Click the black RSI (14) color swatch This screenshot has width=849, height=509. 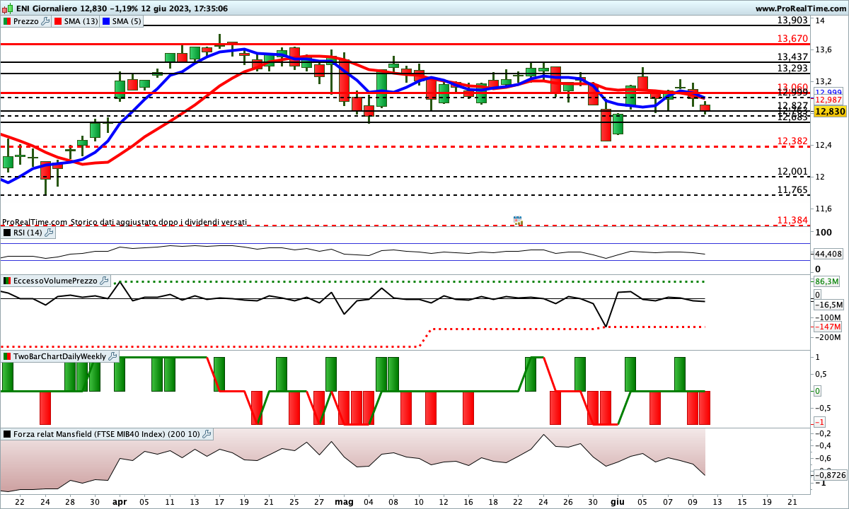[7, 232]
